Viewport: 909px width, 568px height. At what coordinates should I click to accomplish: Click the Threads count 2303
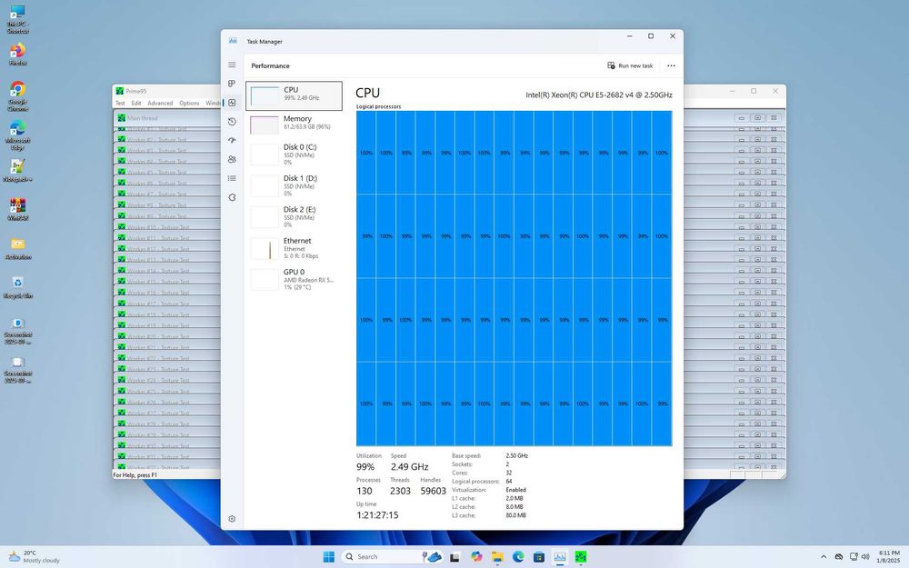click(x=400, y=491)
